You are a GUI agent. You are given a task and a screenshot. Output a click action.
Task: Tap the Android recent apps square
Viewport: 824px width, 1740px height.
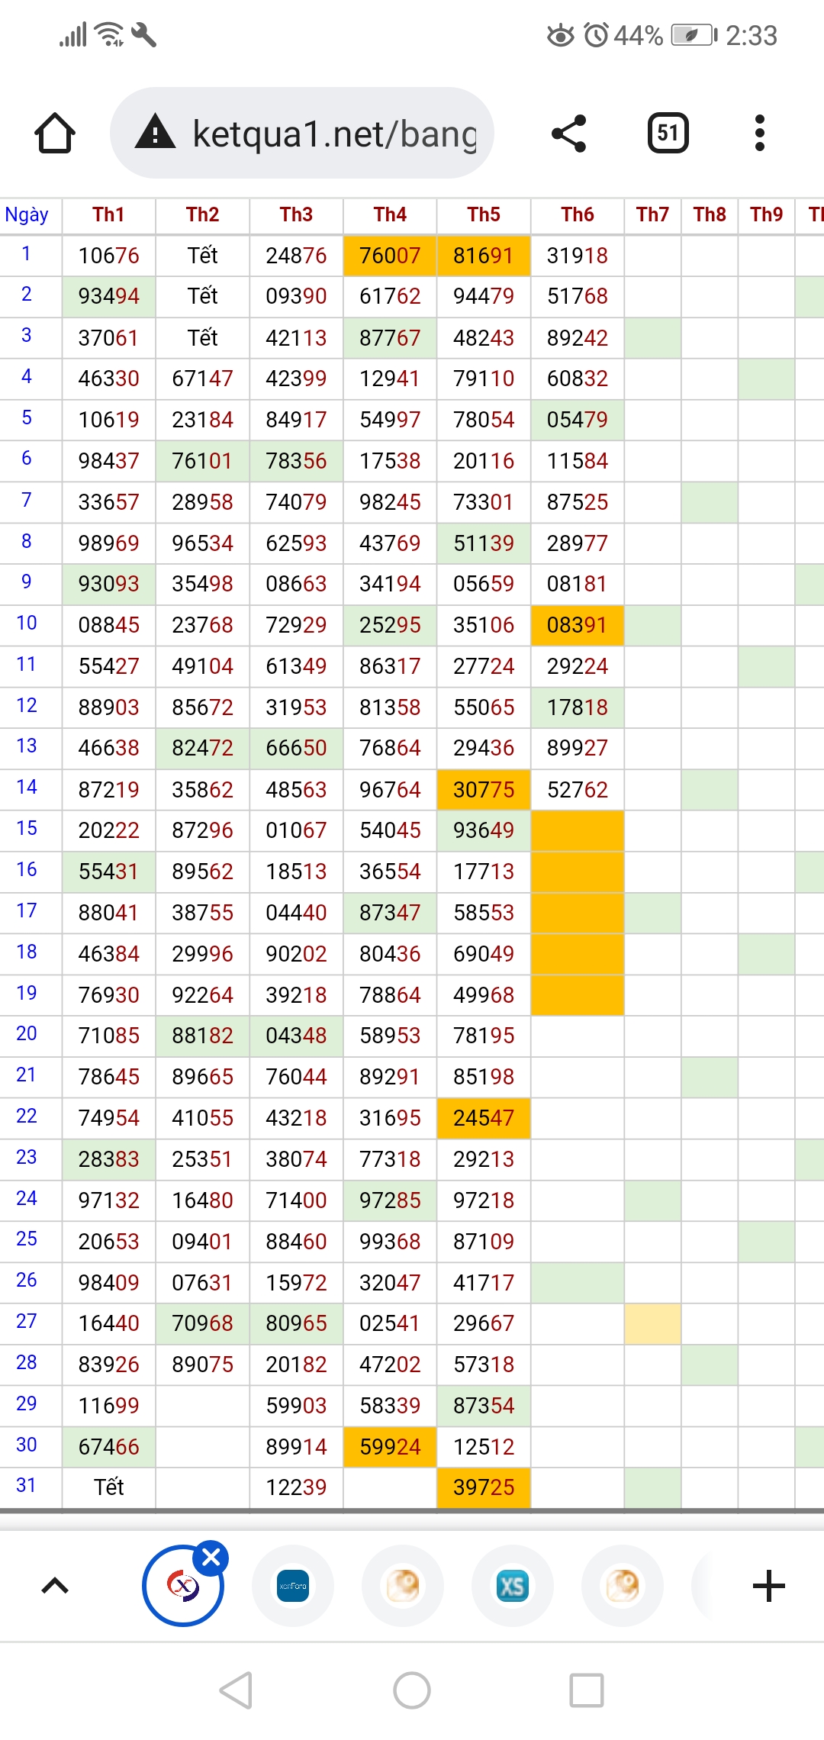[x=587, y=1690]
